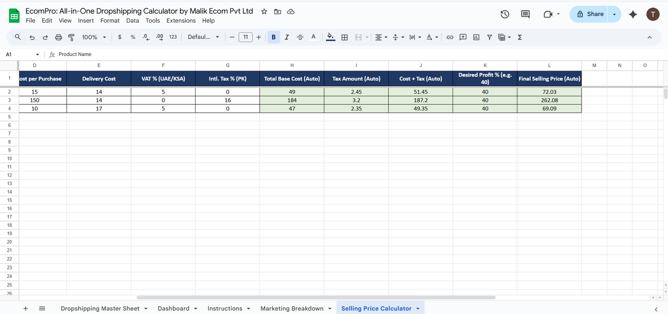
Task: View cloud save status
Action: [x=291, y=12]
